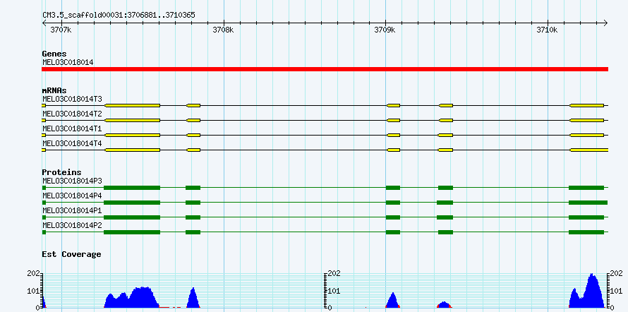The width and height of the screenshot is (628, 312).
Task: Click the long first exon of MELO3C018014T3
Action: coord(132,105)
